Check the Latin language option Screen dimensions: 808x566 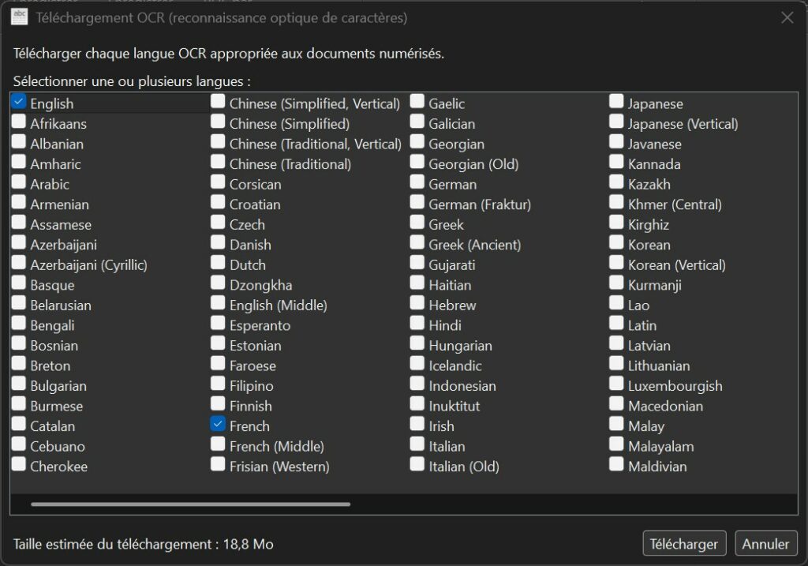coord(616,324)
